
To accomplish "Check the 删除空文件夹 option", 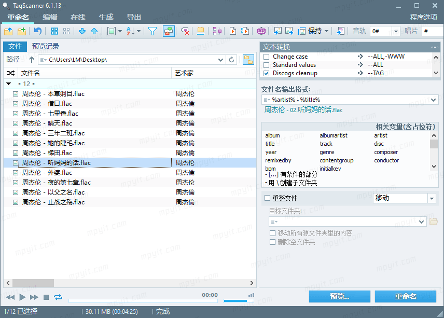I will tap(272, 242).
